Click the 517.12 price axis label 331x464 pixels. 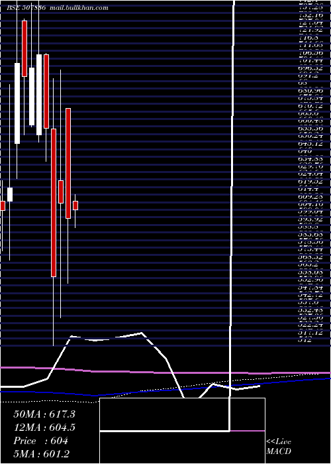310,332
